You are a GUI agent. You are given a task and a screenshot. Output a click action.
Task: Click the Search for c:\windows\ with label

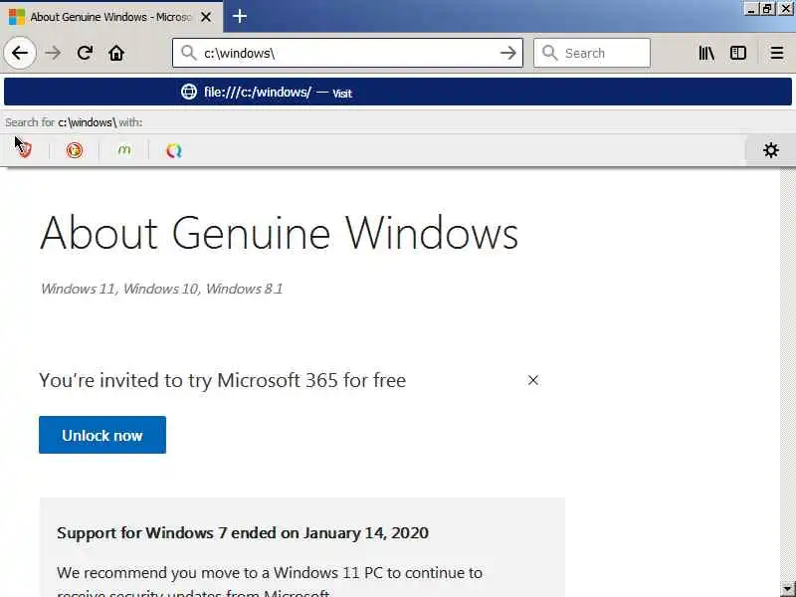[x=74, y=122]
